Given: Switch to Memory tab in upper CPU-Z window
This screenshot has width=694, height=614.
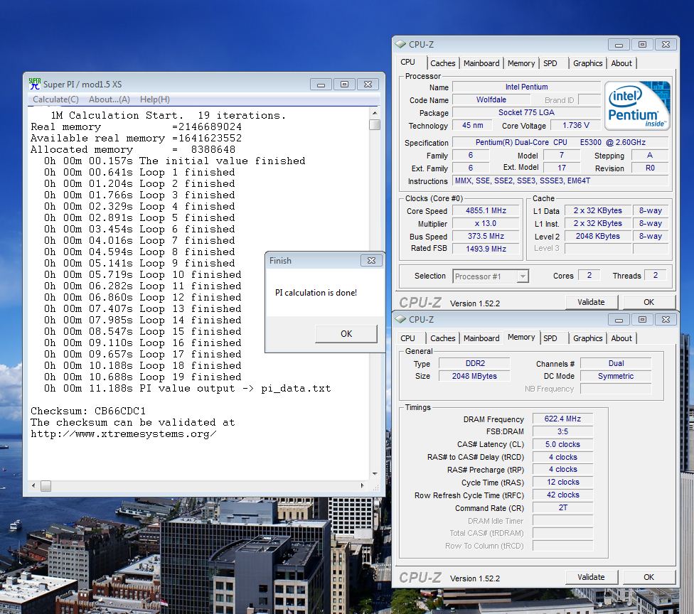Looking at the screenshot, I should [x=521, y=63].
